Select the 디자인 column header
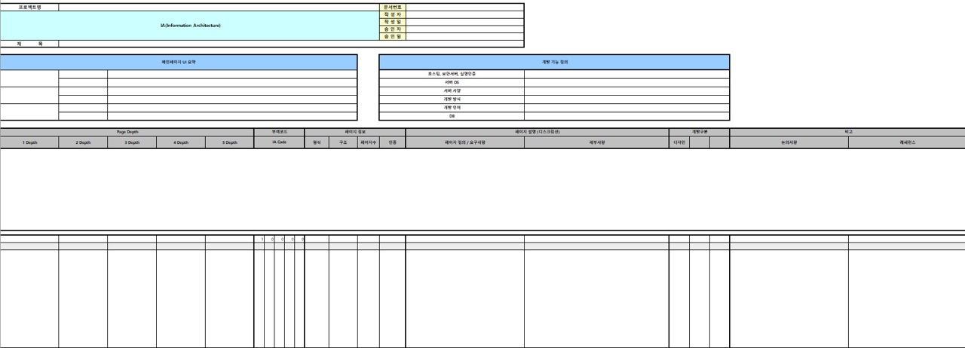 coord(679,142)
